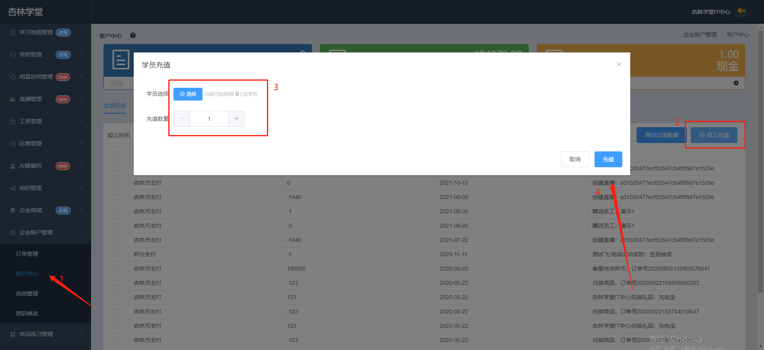Screen dimensions: 764x350
Task: Tick the checkbox for the 2021-08-09 record
Action: 115,197
